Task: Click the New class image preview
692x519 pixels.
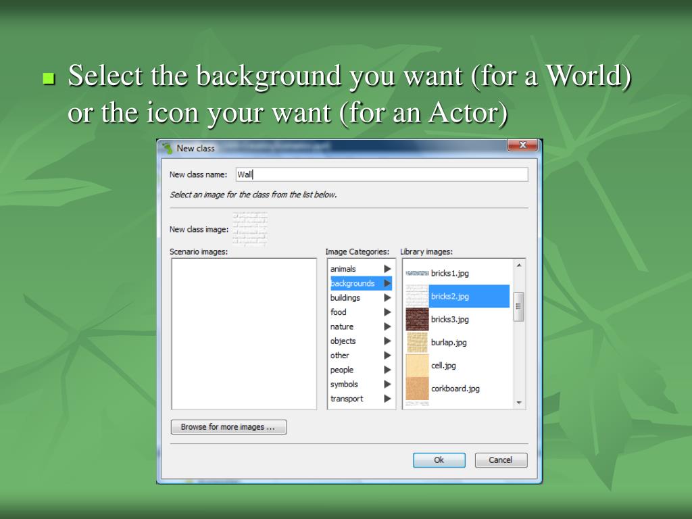Action: click(250, 228)
